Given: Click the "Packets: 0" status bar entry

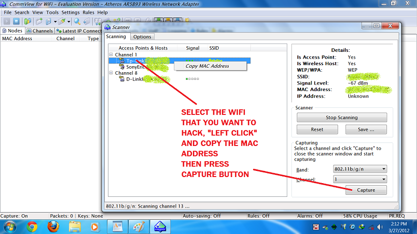Looking at the screenshot, I should [x=62, y=216].
